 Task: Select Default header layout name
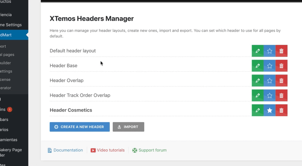click(73, 51)
